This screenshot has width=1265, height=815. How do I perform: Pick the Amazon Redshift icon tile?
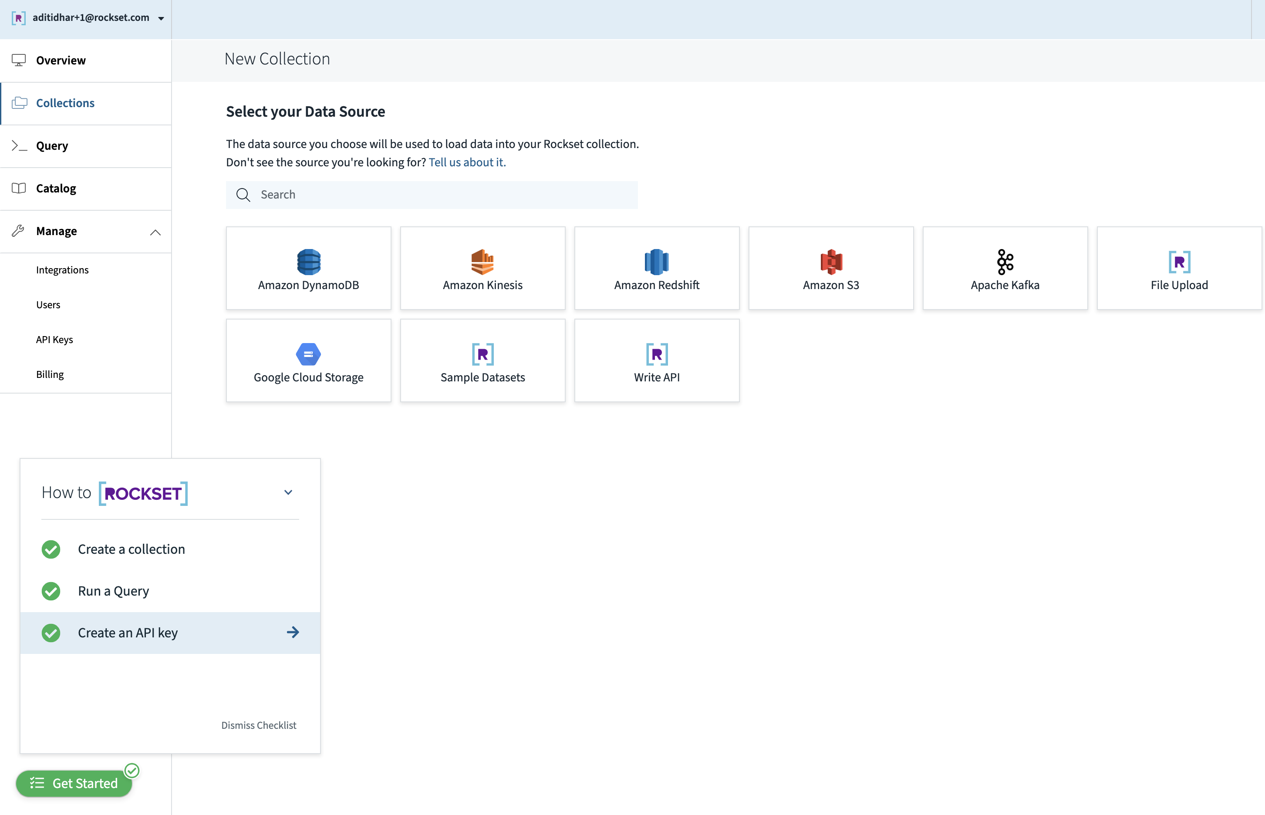click(656, 261)
